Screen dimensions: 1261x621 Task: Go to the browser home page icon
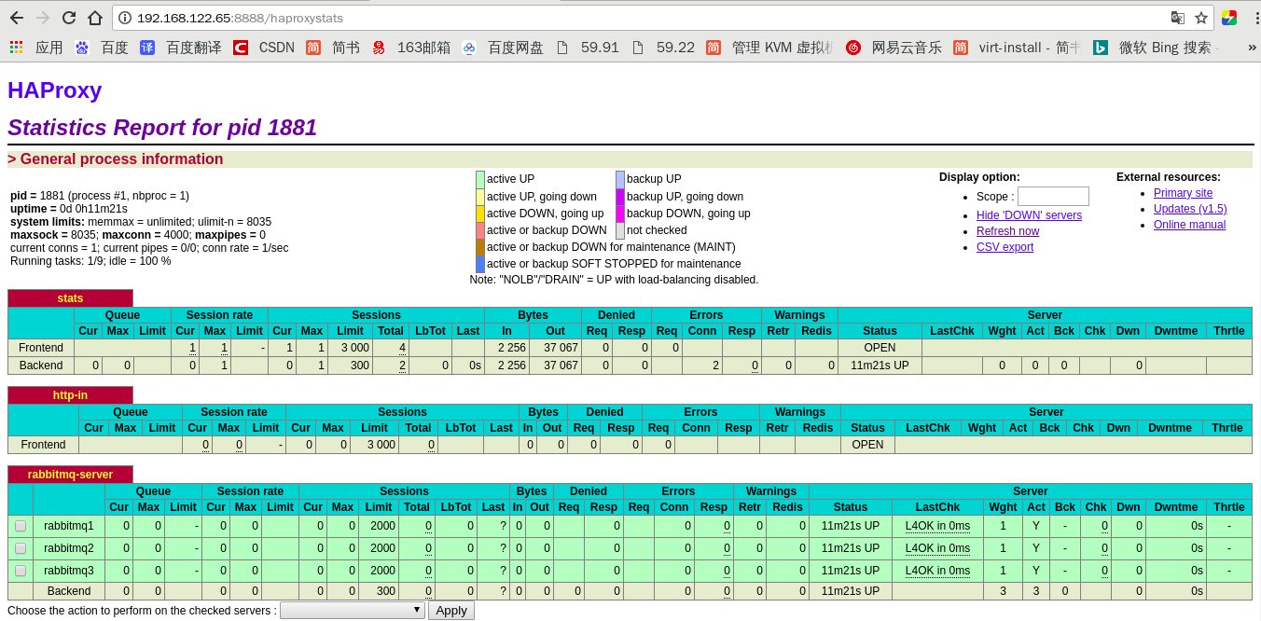click(95, 18)
